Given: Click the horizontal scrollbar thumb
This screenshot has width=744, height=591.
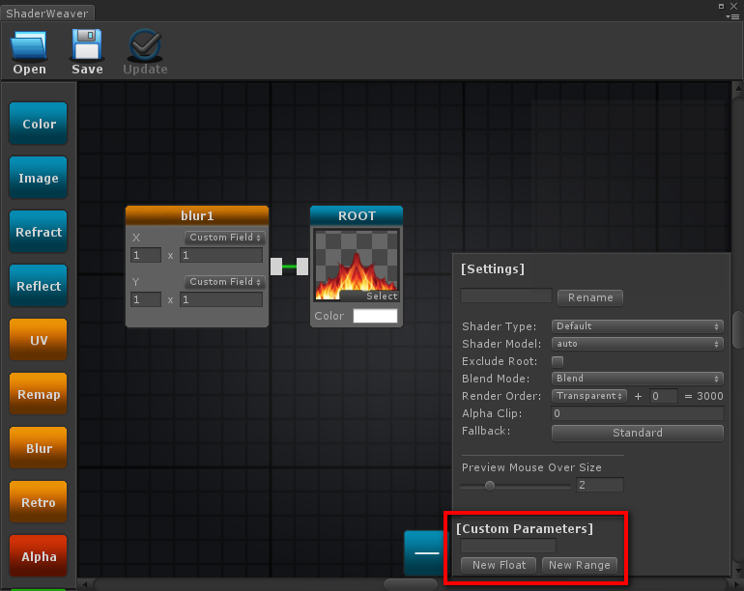Looking at the screenshot, I should [411, 584].
